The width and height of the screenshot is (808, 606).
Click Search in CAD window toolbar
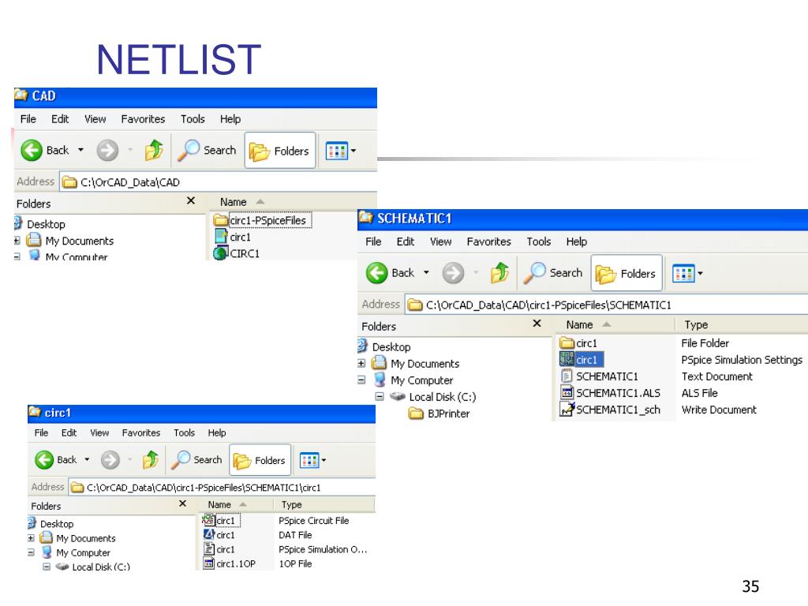pyautogui.click(x=207, y=151)
